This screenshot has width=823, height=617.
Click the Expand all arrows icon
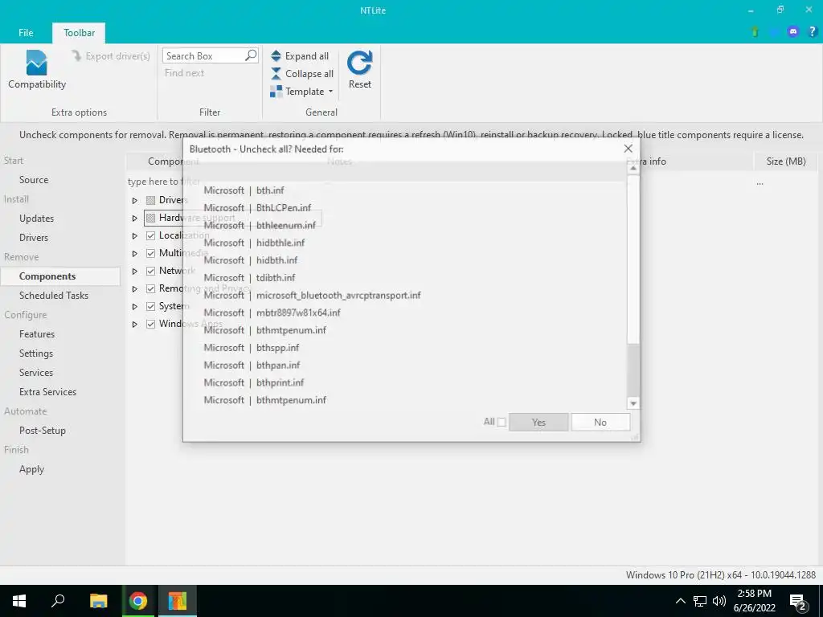pyautogui.click(x=276, y=55)
